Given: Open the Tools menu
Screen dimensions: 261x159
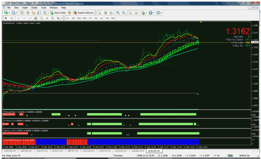Looking at the screenshot, I should click(x=43, y=8).
